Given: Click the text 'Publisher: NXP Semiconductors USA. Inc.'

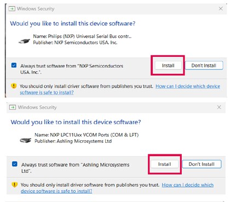Looking at the screenshot, I should coord(75,43).
